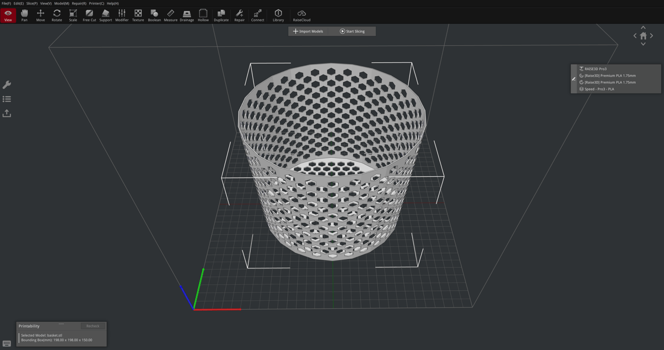The height and width of the screenshot is (350, 664).
Task: Select the Measure ruler tool
Action: 170,15
